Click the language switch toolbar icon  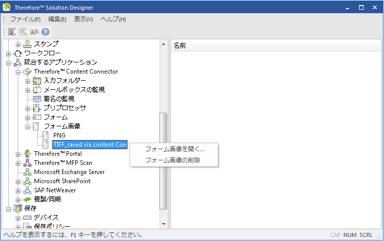[35, 32]
